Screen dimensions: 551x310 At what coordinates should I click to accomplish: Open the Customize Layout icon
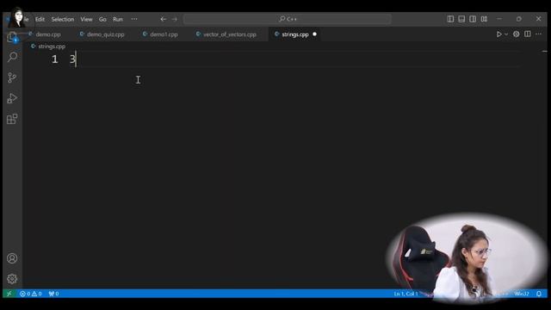[x=484, y=19]
